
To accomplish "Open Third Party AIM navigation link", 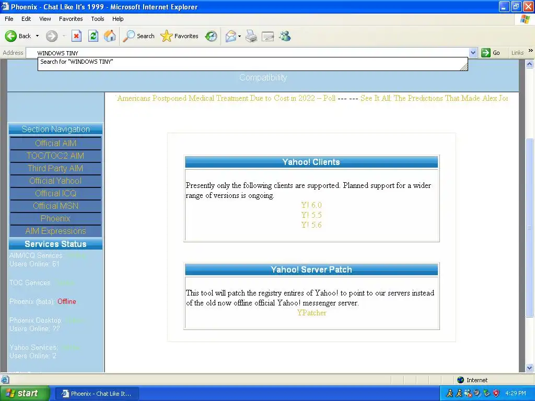I will pos(55,169).
